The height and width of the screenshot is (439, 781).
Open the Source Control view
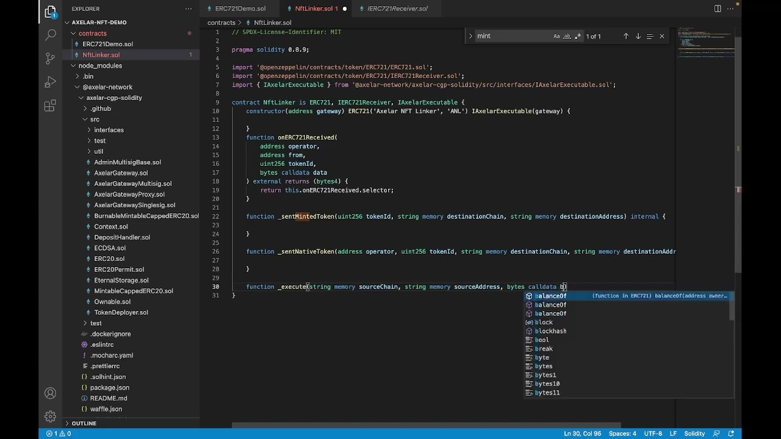click(x=51, y=59)
